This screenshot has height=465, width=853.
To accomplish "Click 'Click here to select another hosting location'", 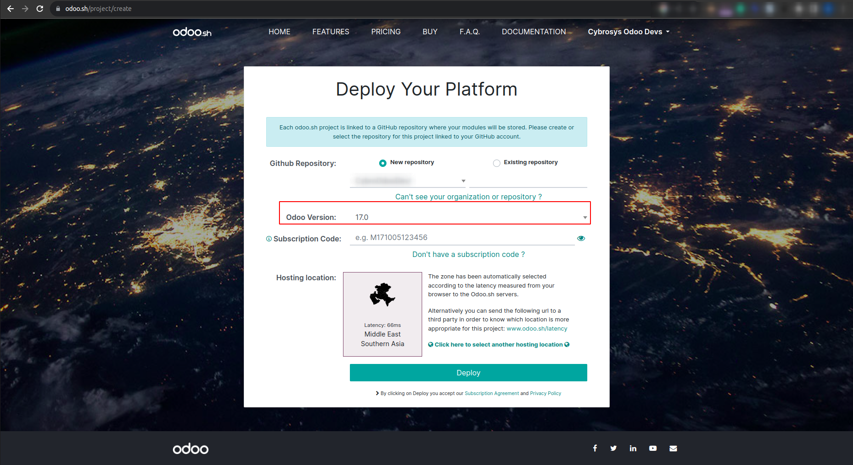I will 499,344.
